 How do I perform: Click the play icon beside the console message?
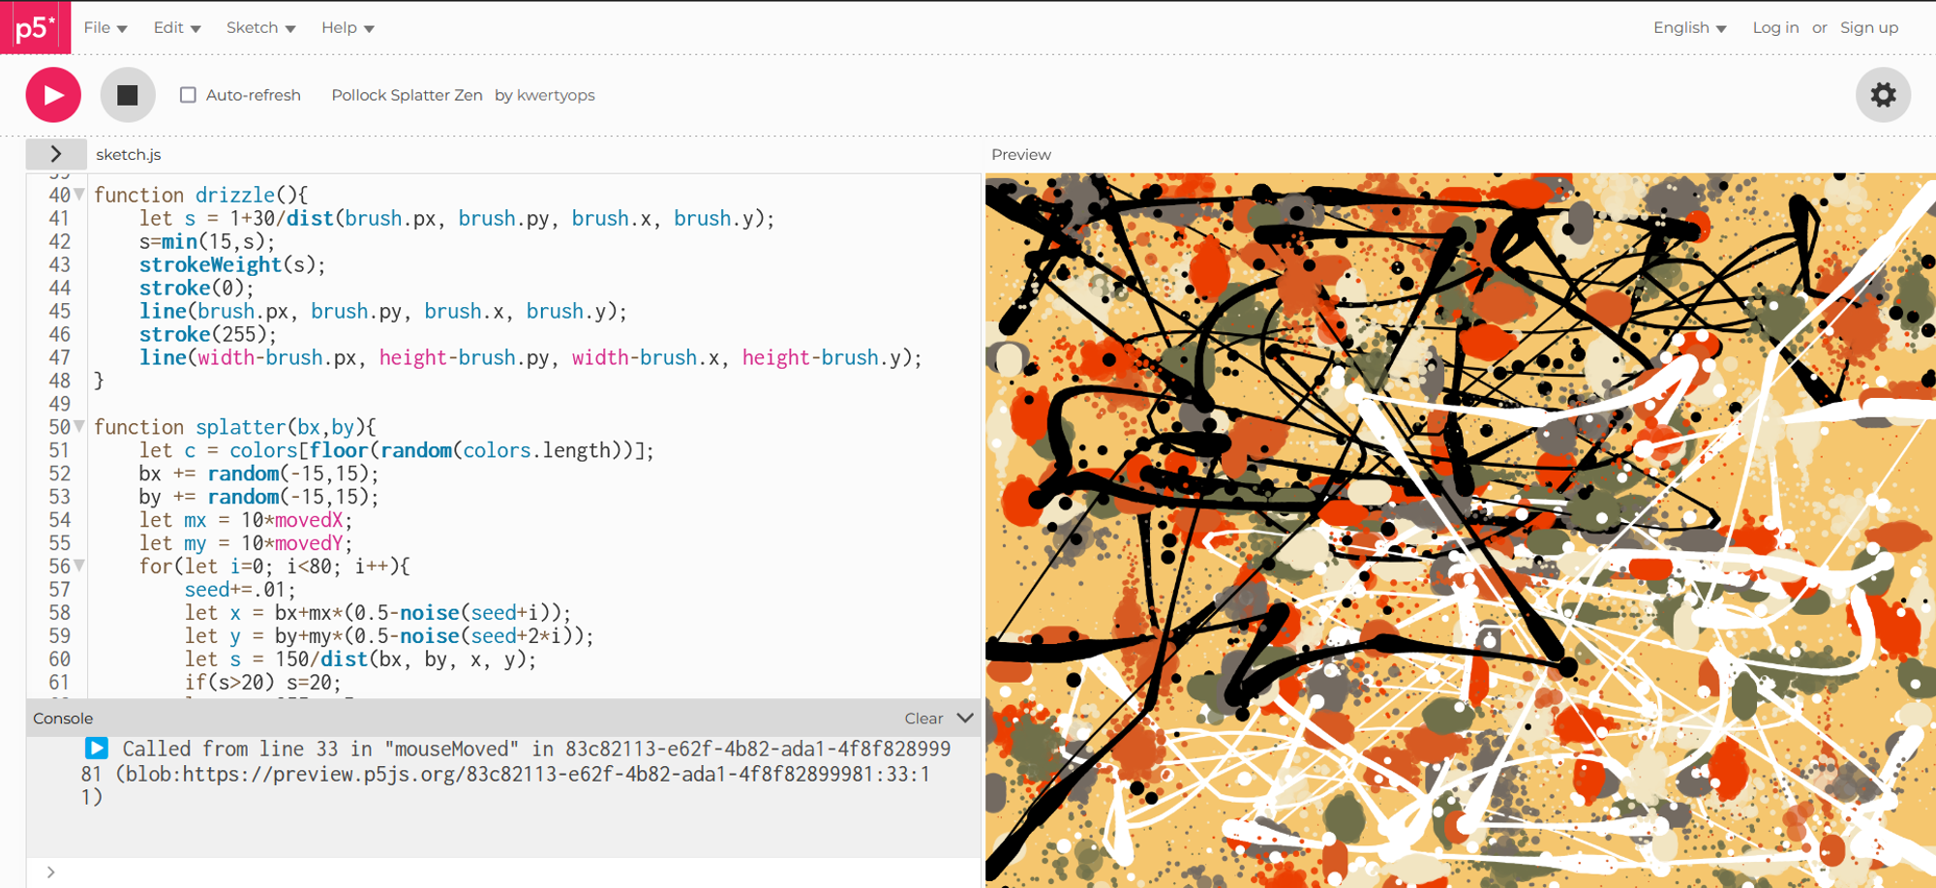click(96, 748)
